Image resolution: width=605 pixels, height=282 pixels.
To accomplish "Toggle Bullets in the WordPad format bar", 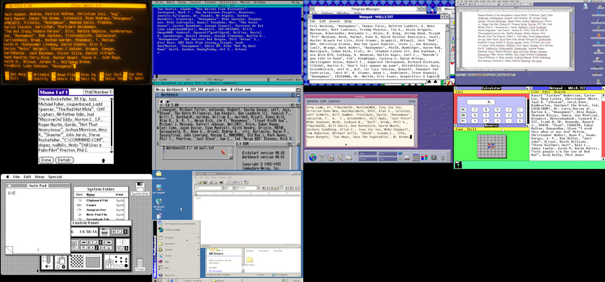I will [297, 188].
